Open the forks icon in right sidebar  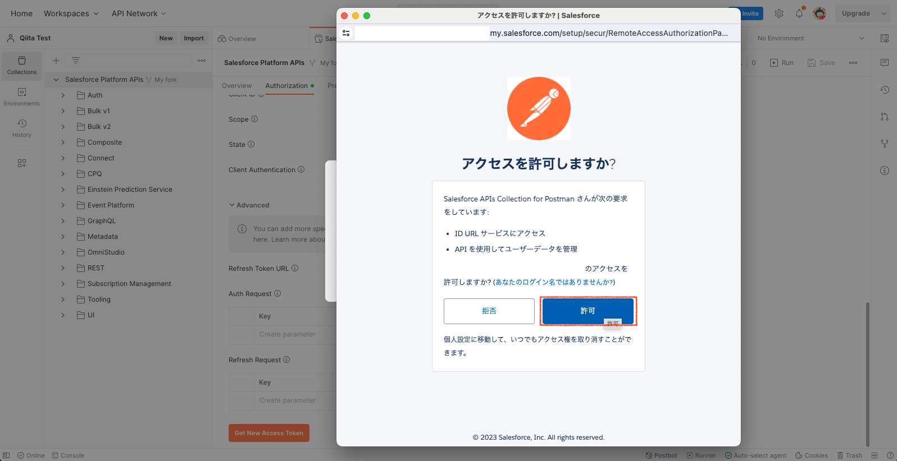[885, 144]
